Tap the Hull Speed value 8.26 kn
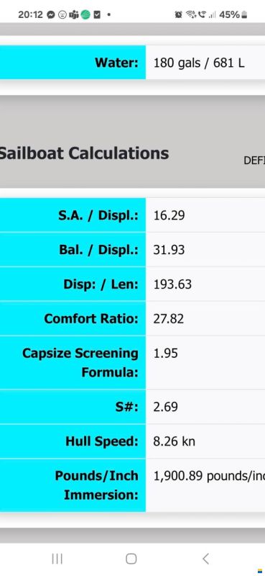This screenshot has height=576, width=265. point(174,441)
